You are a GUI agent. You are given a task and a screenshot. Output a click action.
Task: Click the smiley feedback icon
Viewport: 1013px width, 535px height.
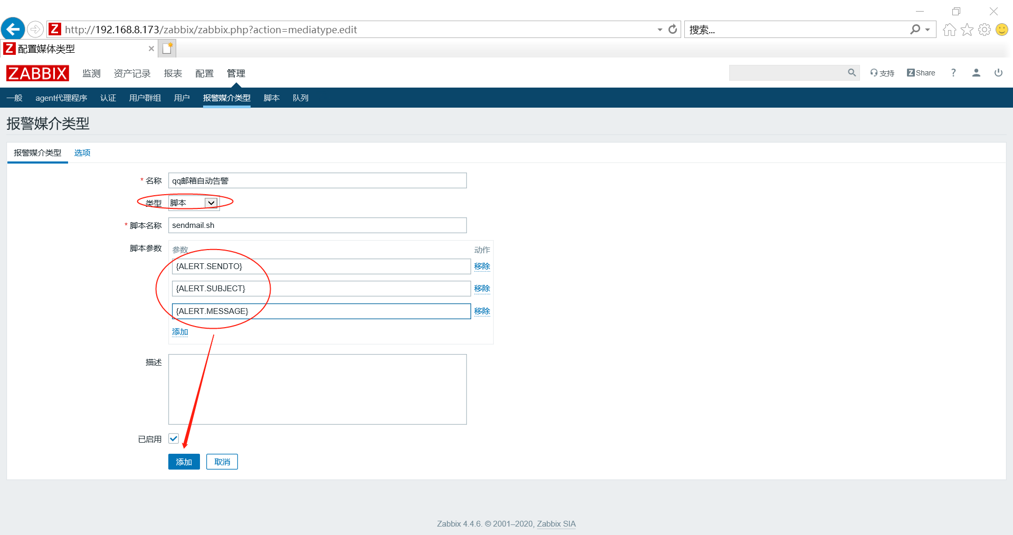pyautogui.click(x=1002, y=30)
